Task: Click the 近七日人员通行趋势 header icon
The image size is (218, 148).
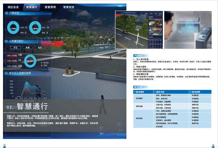Action: point(6,73)
